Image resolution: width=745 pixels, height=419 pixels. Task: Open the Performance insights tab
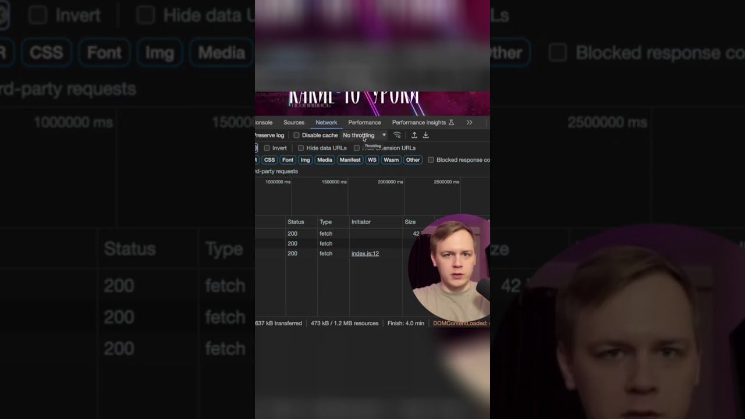tap(423, 123)
